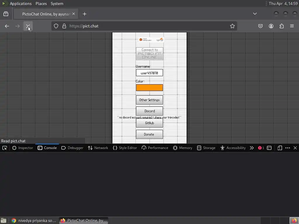Screen dimensions: 299x224
Task: Open the Pocket save icon
Action: tap(260, 26)
